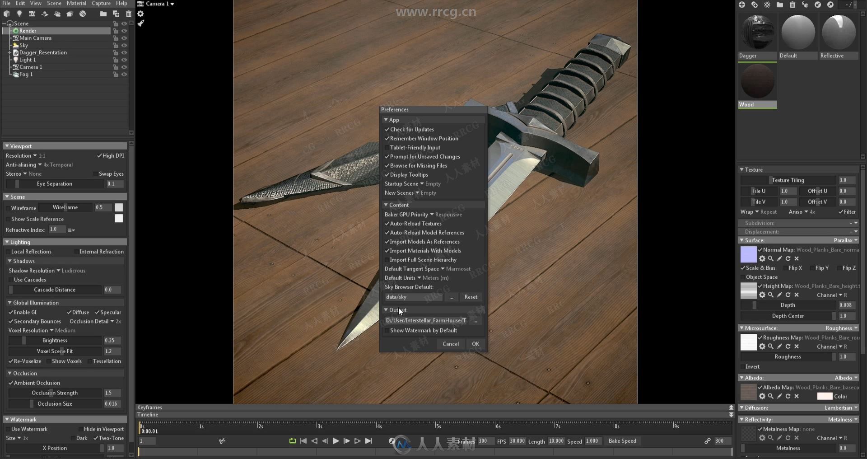
Task: Apply material to selection icon
Action: coord(805,5)
